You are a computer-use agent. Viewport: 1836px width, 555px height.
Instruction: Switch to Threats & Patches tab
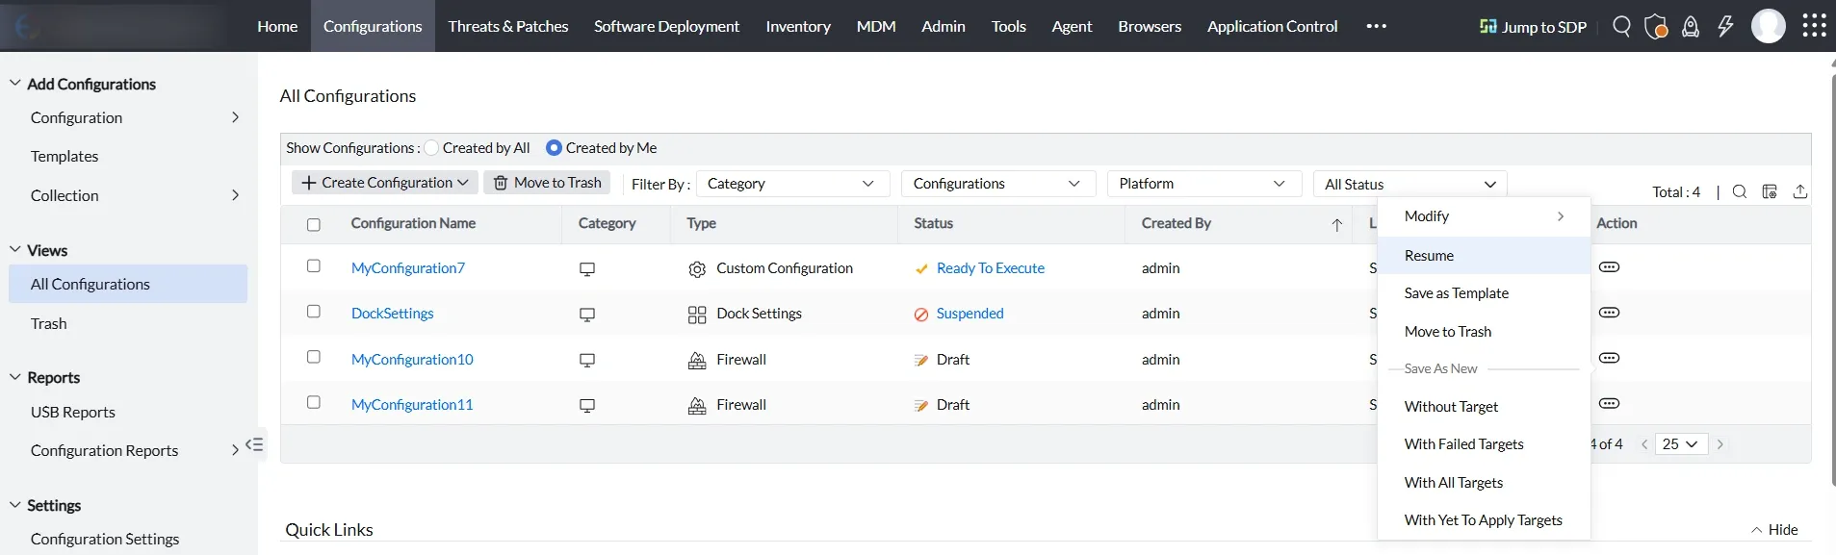pyautogui.click(x=508, y=26)
